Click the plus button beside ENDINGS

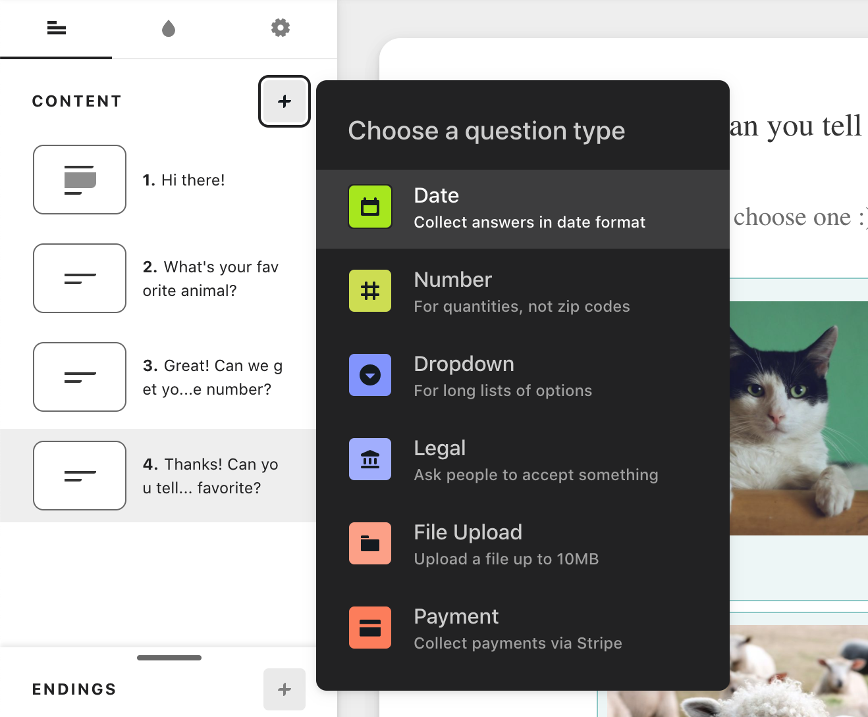[285, 689]
